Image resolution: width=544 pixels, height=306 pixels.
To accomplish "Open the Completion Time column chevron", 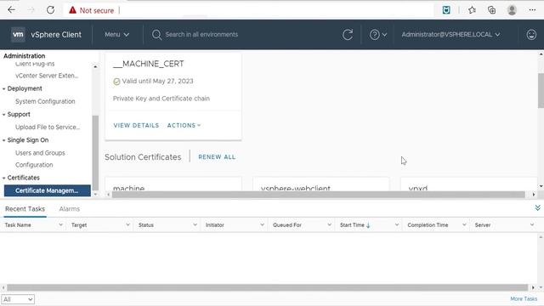I will (464, 224).
